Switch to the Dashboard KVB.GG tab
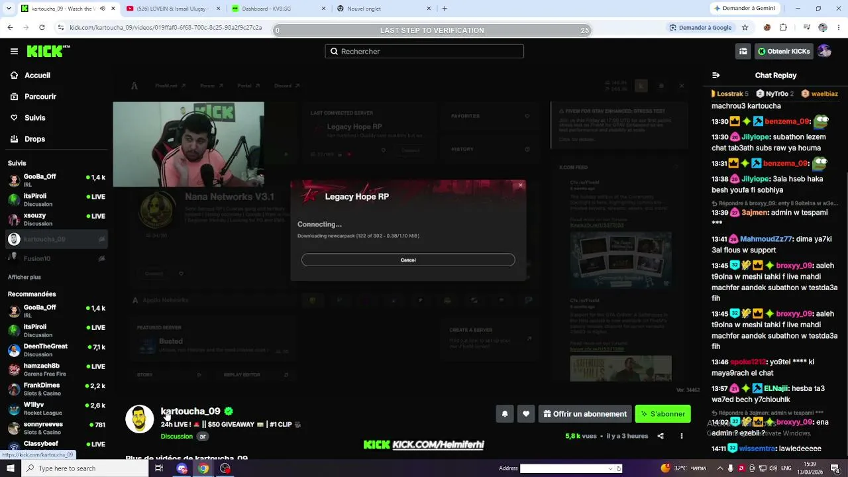848x477 pixels. coord(278,9)
